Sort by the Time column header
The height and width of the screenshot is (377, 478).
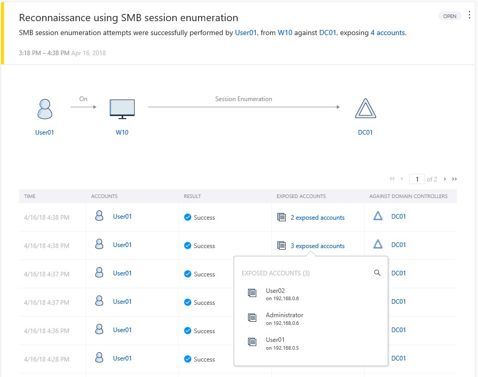[30, 196]
